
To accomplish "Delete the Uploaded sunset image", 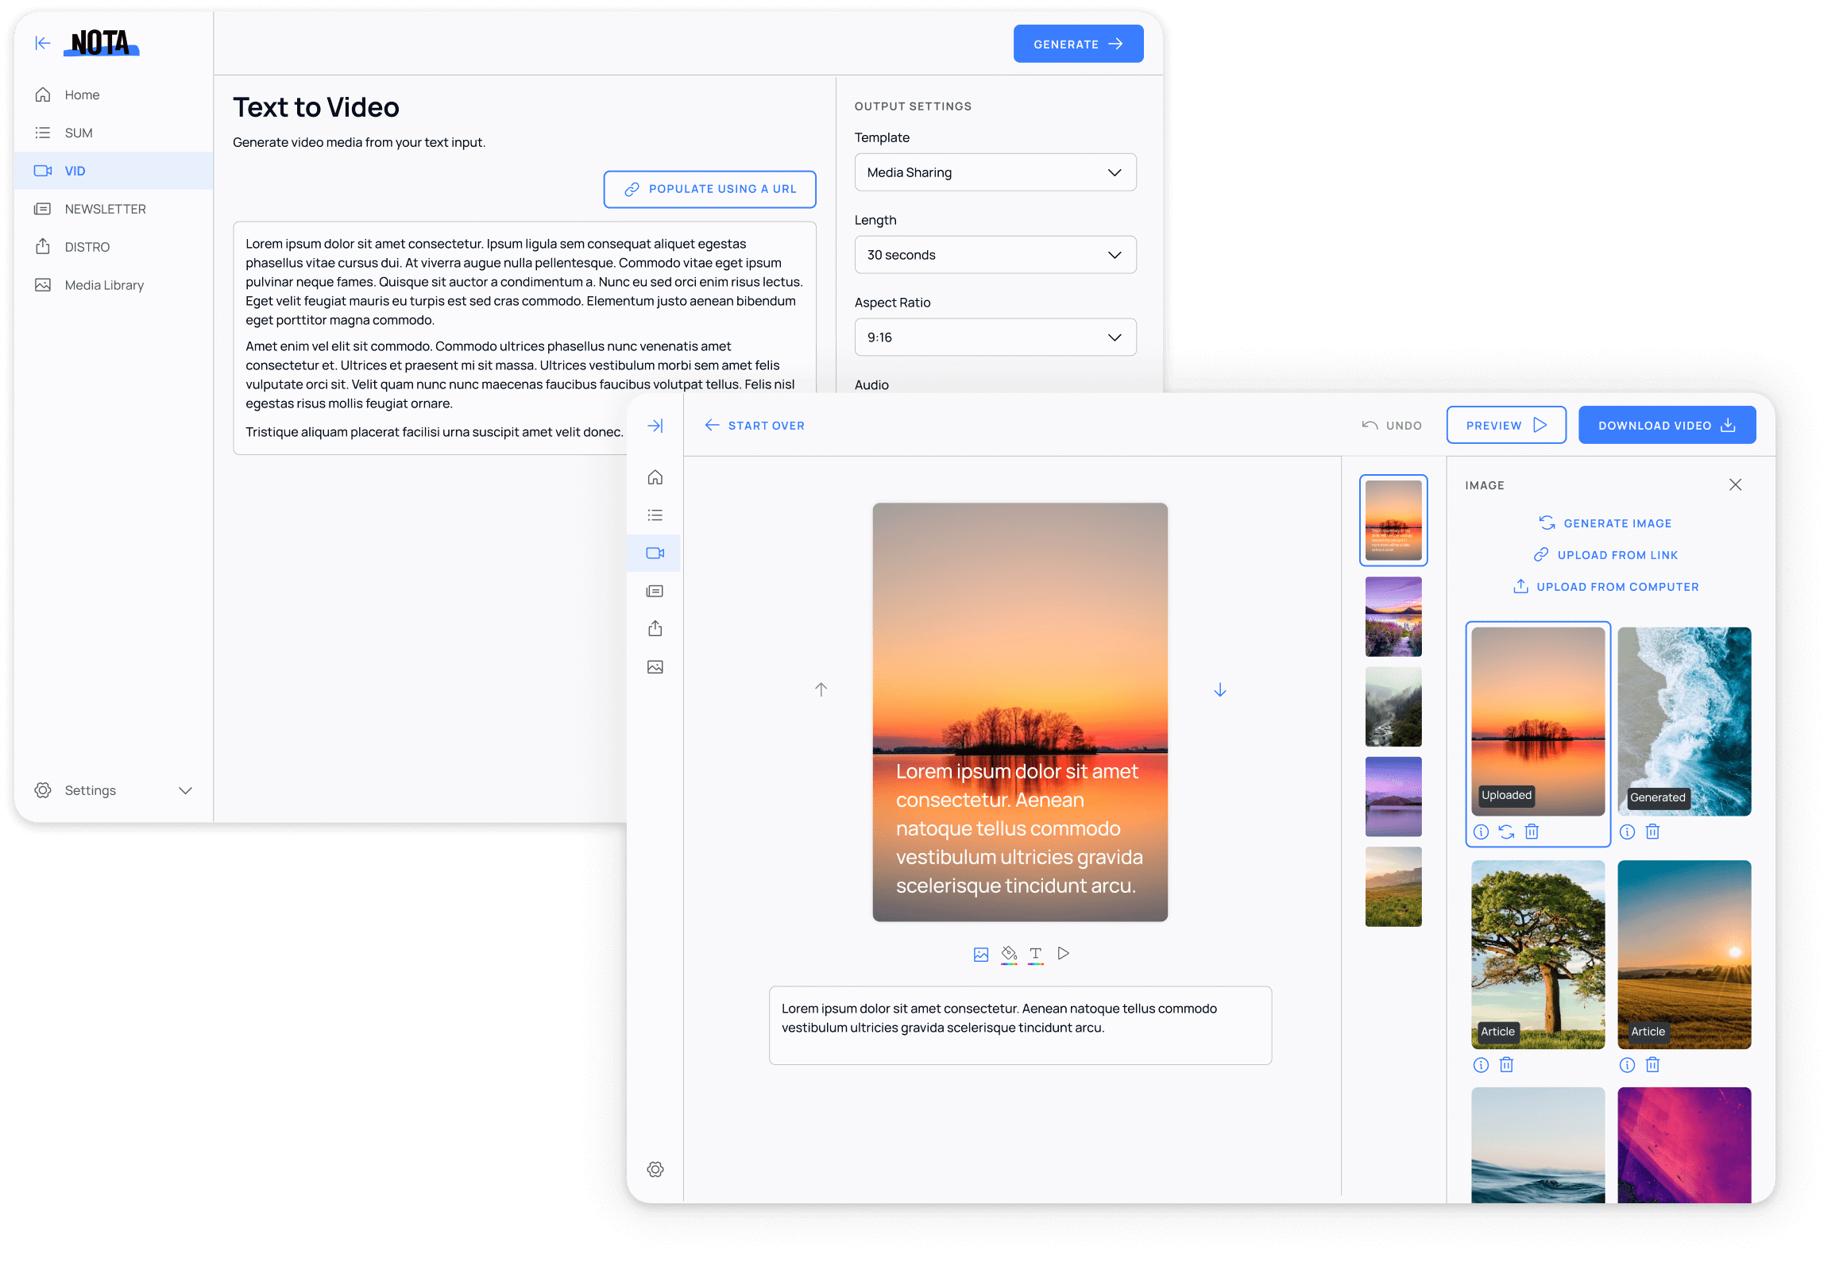I will (1532, 832).
